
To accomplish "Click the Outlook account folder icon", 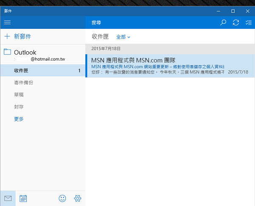I will pyautogui.click(x=7, y=52).
